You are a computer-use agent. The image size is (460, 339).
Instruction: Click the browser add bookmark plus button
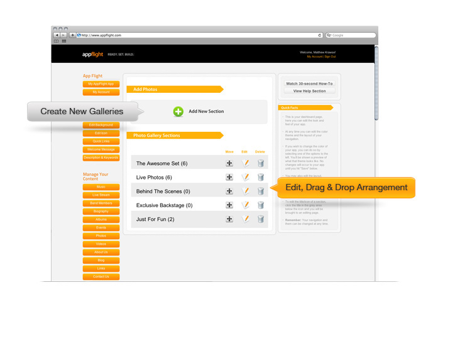tap(72, 35)
